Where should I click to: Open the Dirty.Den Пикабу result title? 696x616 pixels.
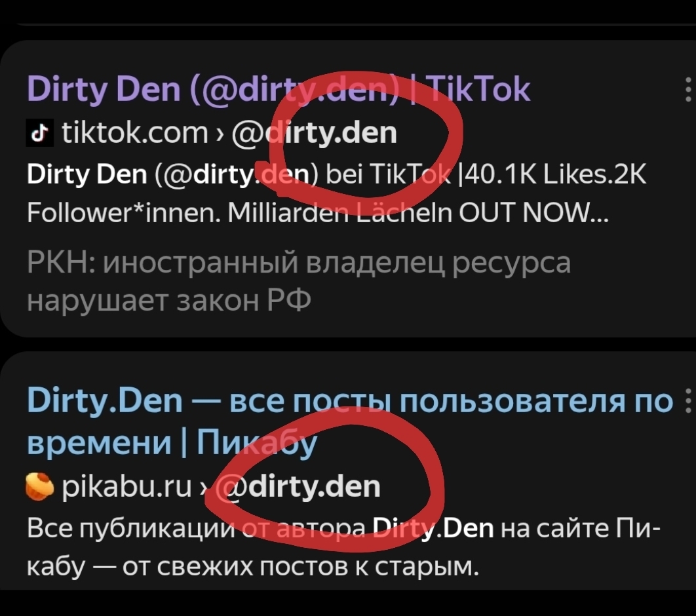pos(350,421)
